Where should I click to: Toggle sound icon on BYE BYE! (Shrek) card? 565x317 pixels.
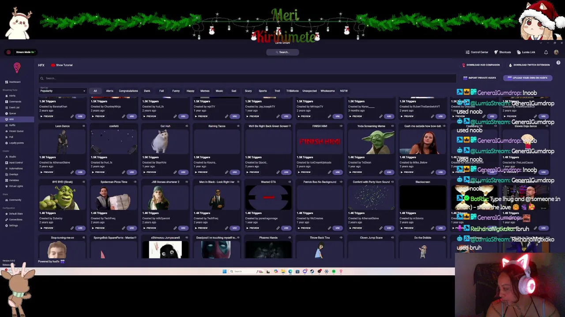tap(83, 182)
